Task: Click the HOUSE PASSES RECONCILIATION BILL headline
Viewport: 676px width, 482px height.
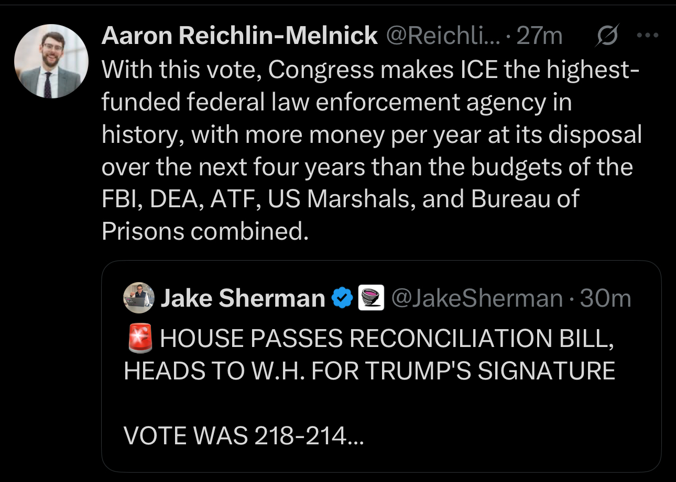Action: pos(387,339)
